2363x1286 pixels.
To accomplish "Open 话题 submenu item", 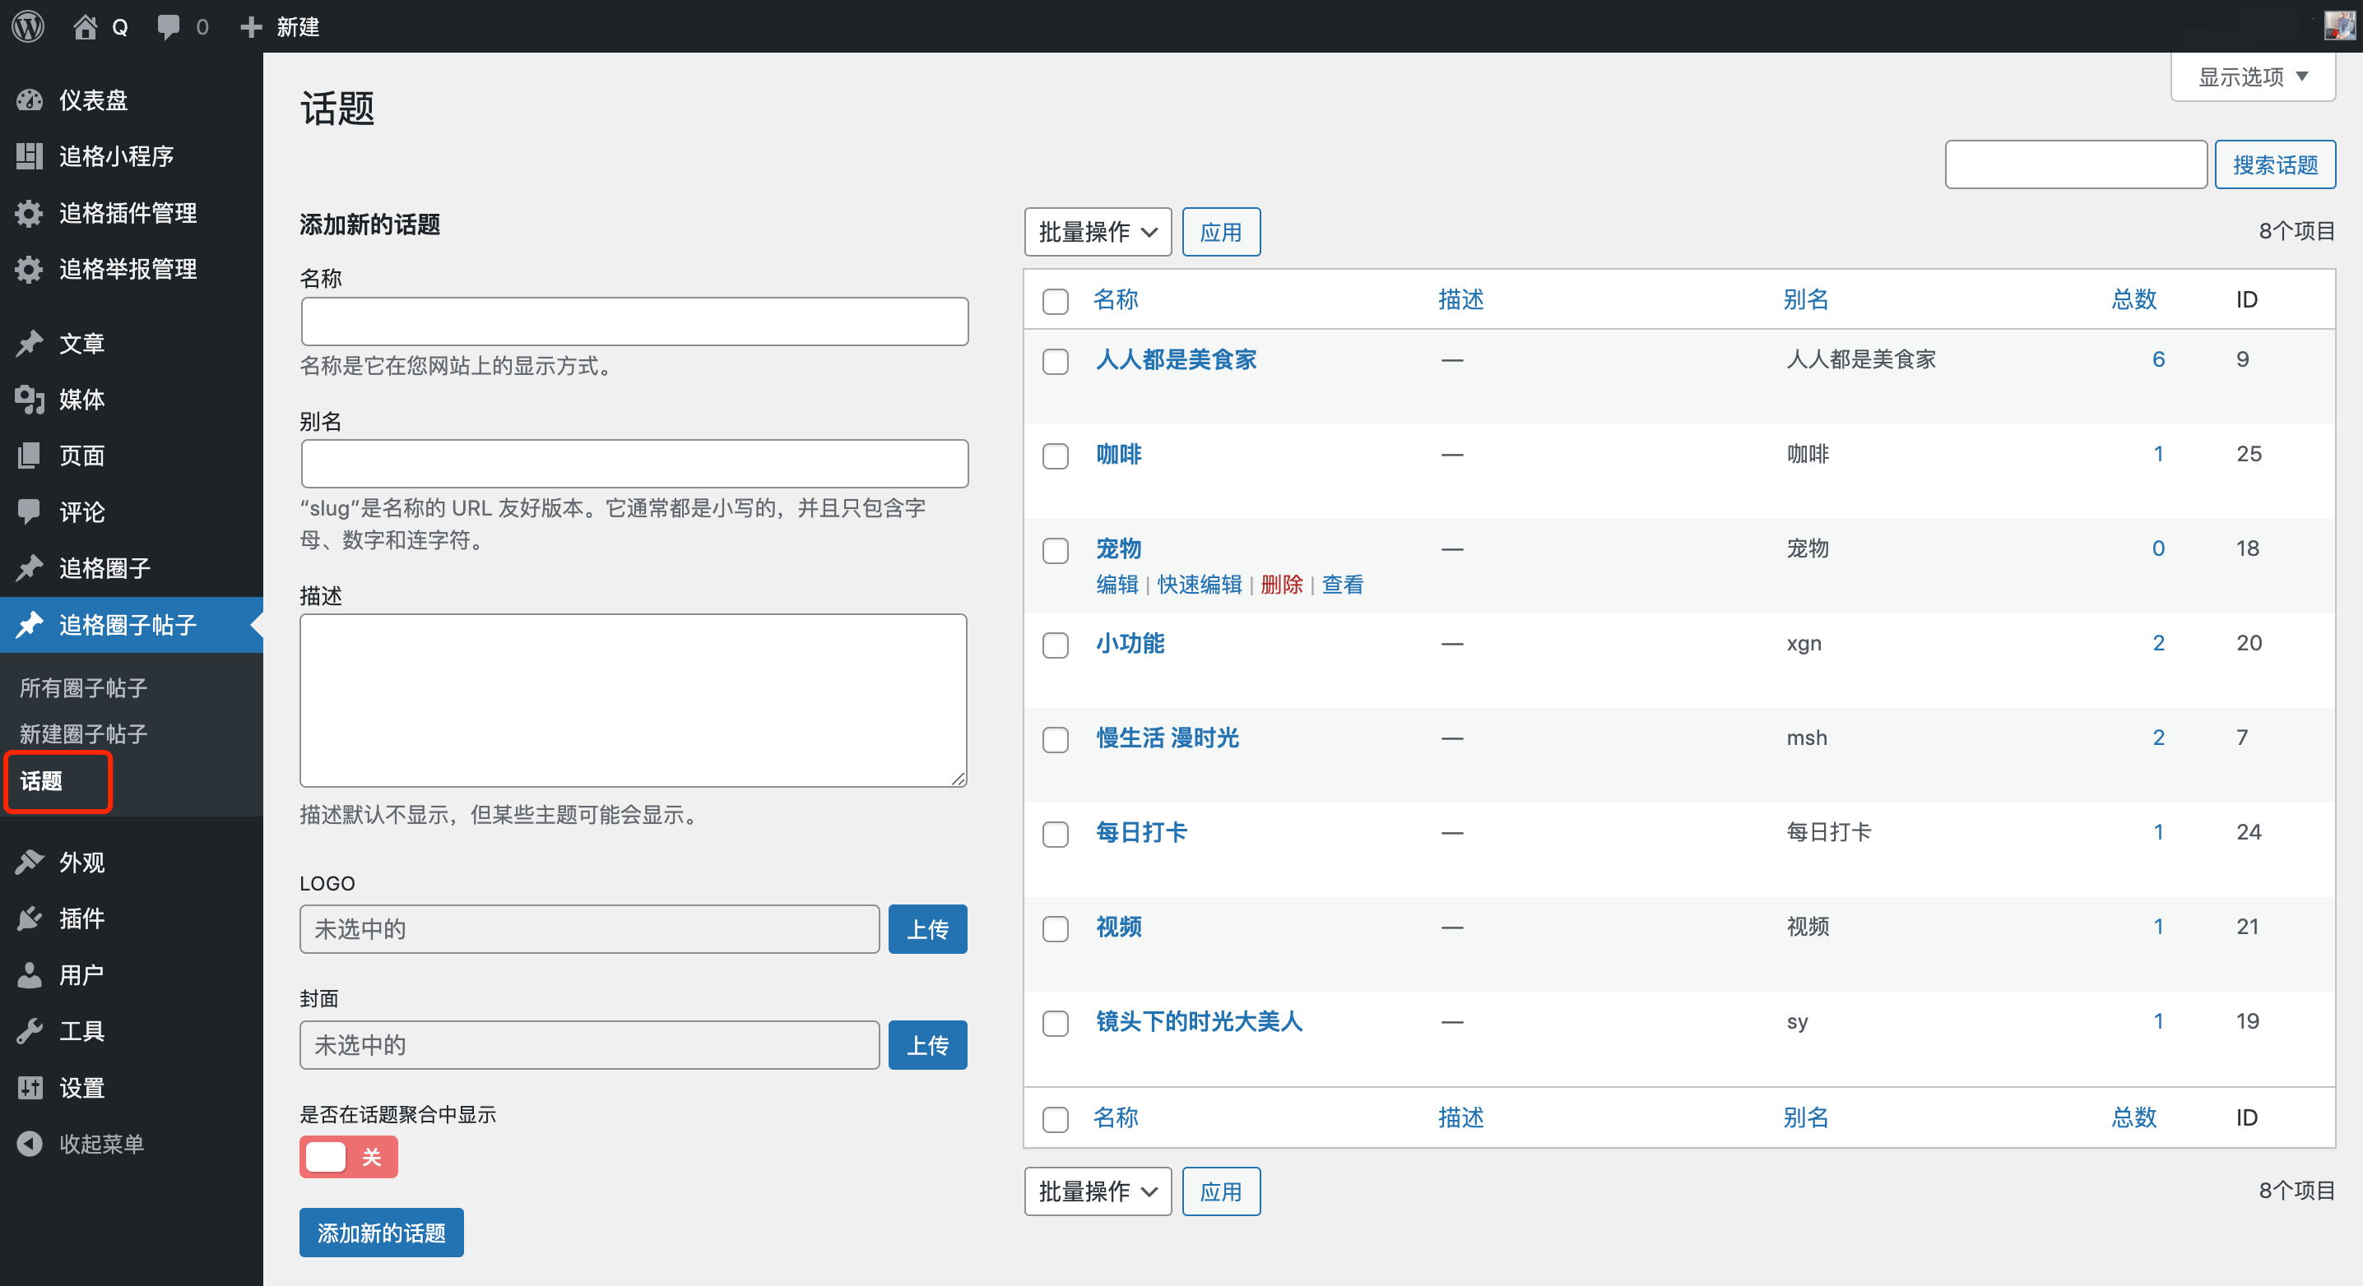I will [41, 781].
